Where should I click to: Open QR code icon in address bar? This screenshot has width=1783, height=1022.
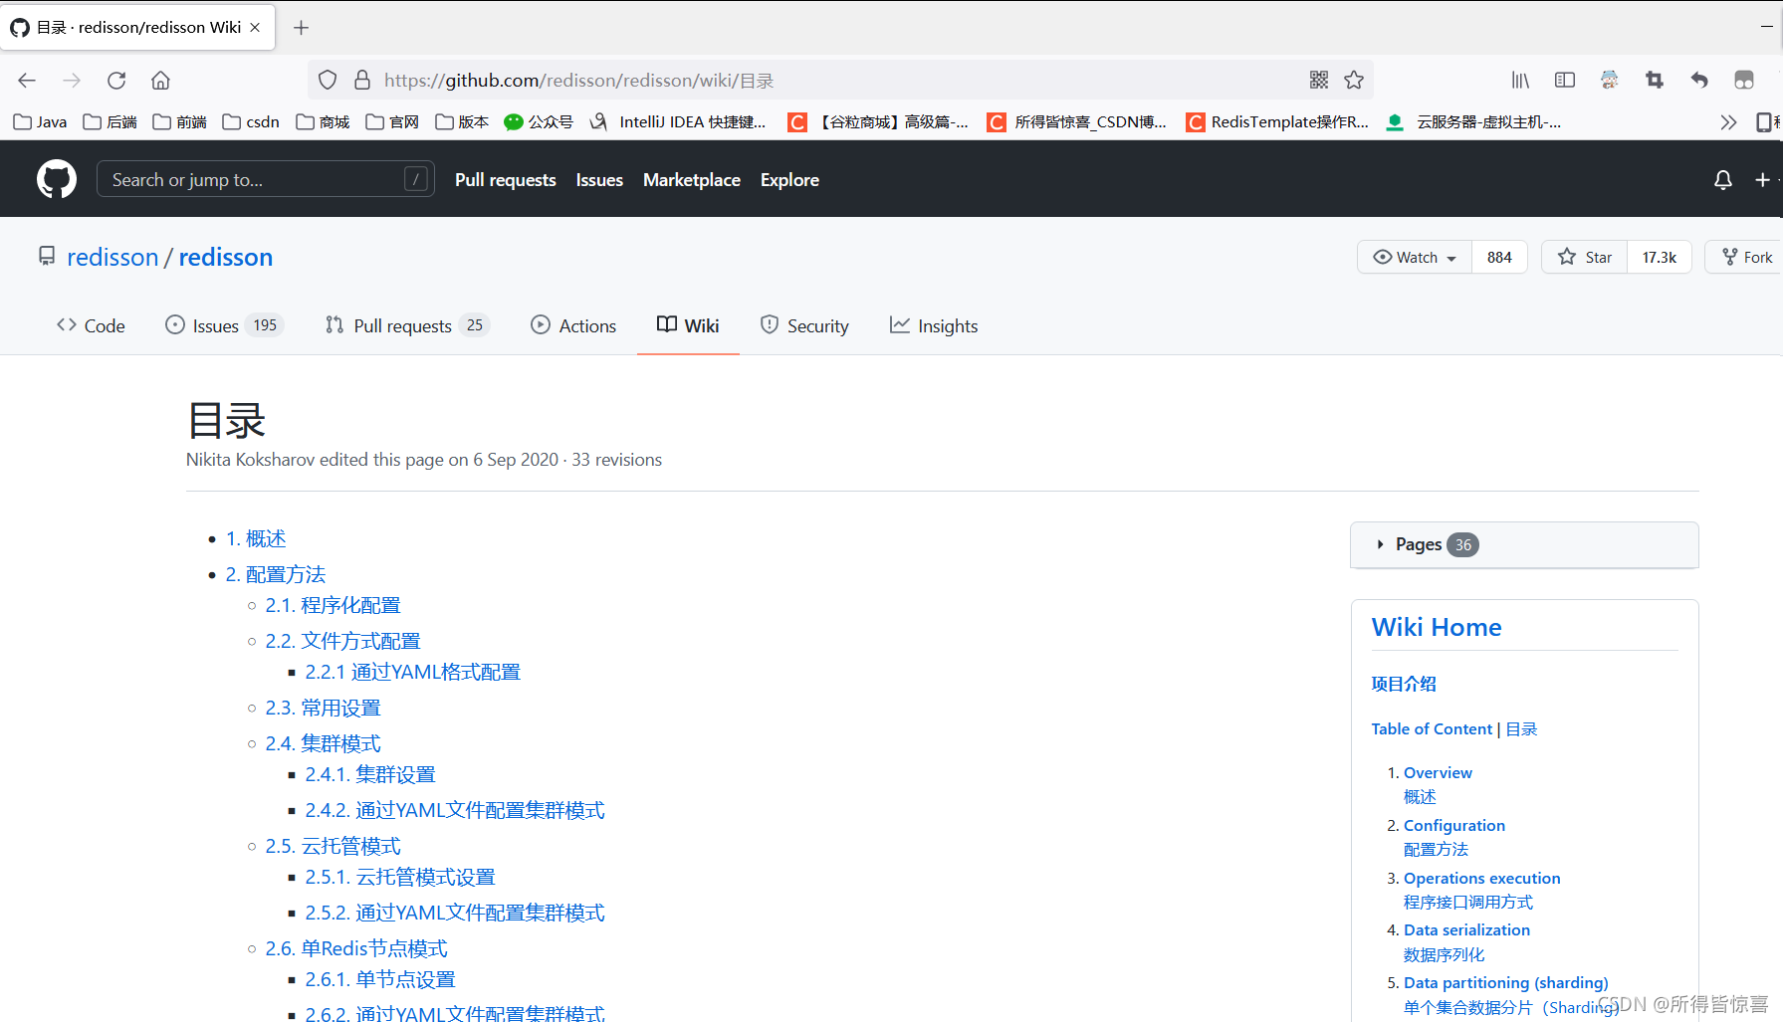1319,80
